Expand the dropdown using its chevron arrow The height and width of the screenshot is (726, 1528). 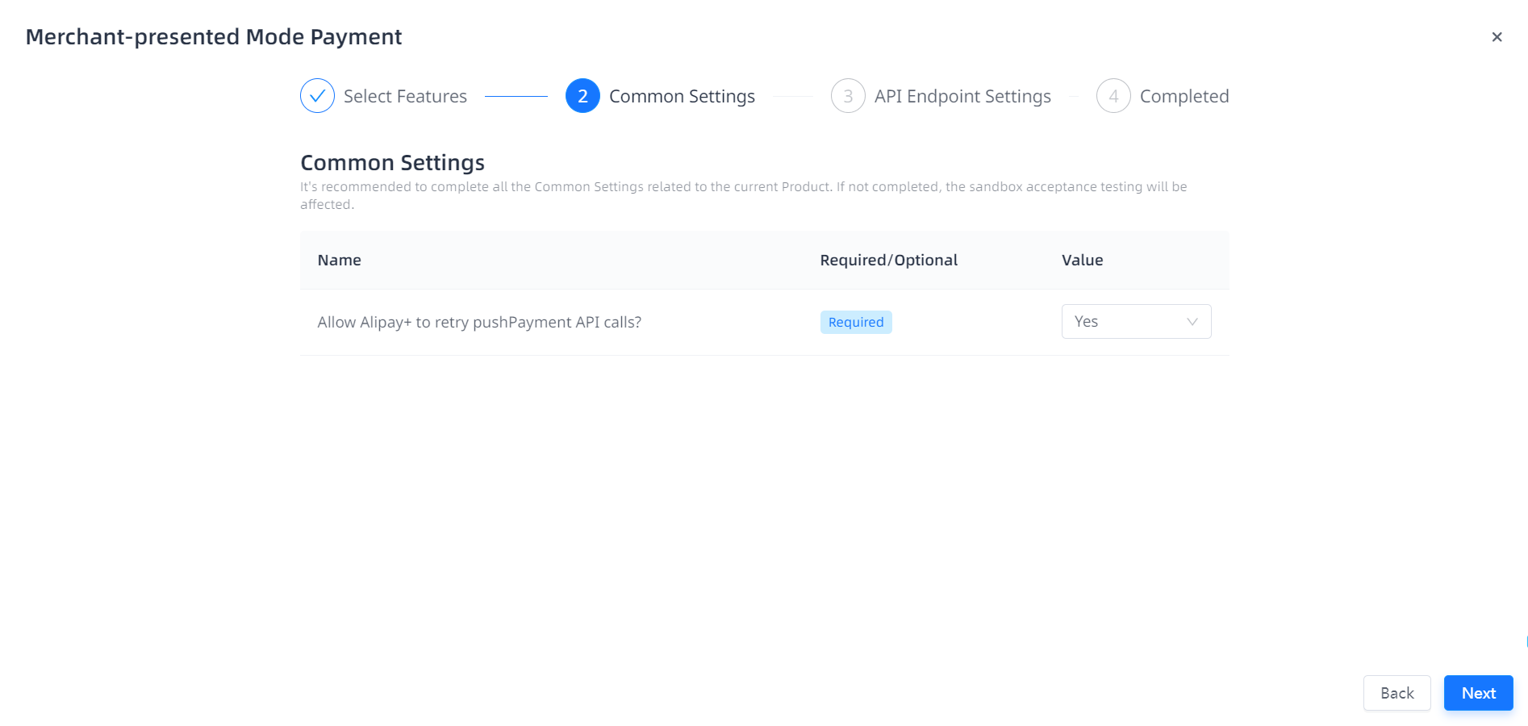point(1192,322)
